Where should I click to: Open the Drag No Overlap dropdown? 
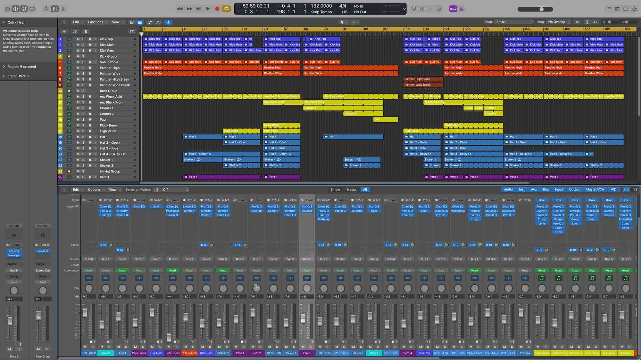click(559, 22)
